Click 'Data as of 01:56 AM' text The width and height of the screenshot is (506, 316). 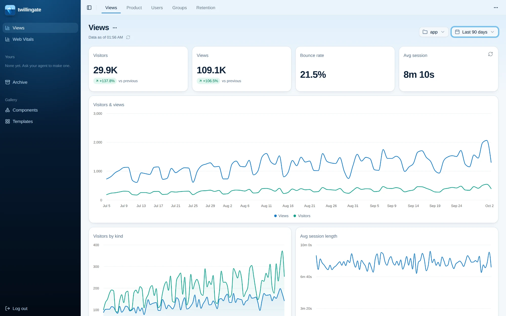click(x=106, y=37)
